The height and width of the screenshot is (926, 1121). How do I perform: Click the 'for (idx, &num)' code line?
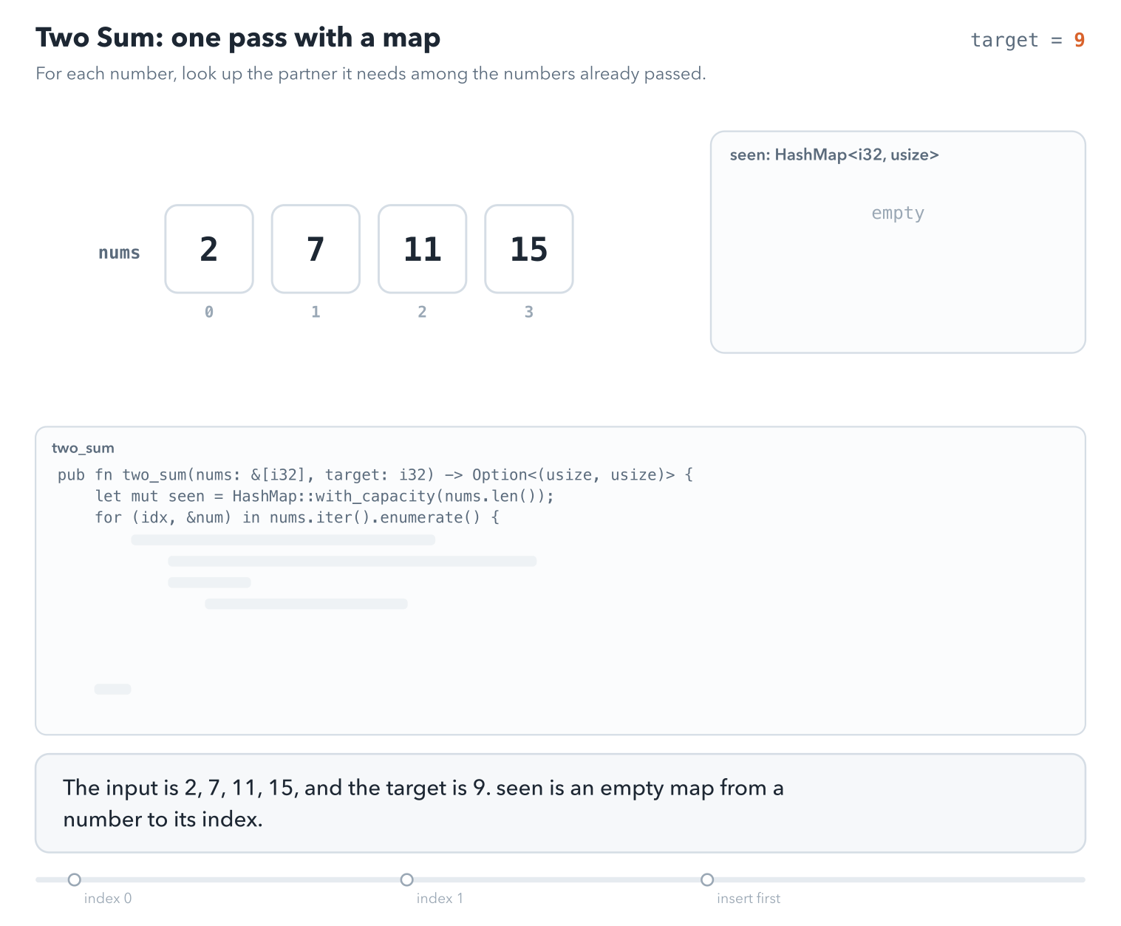(297, 517)
